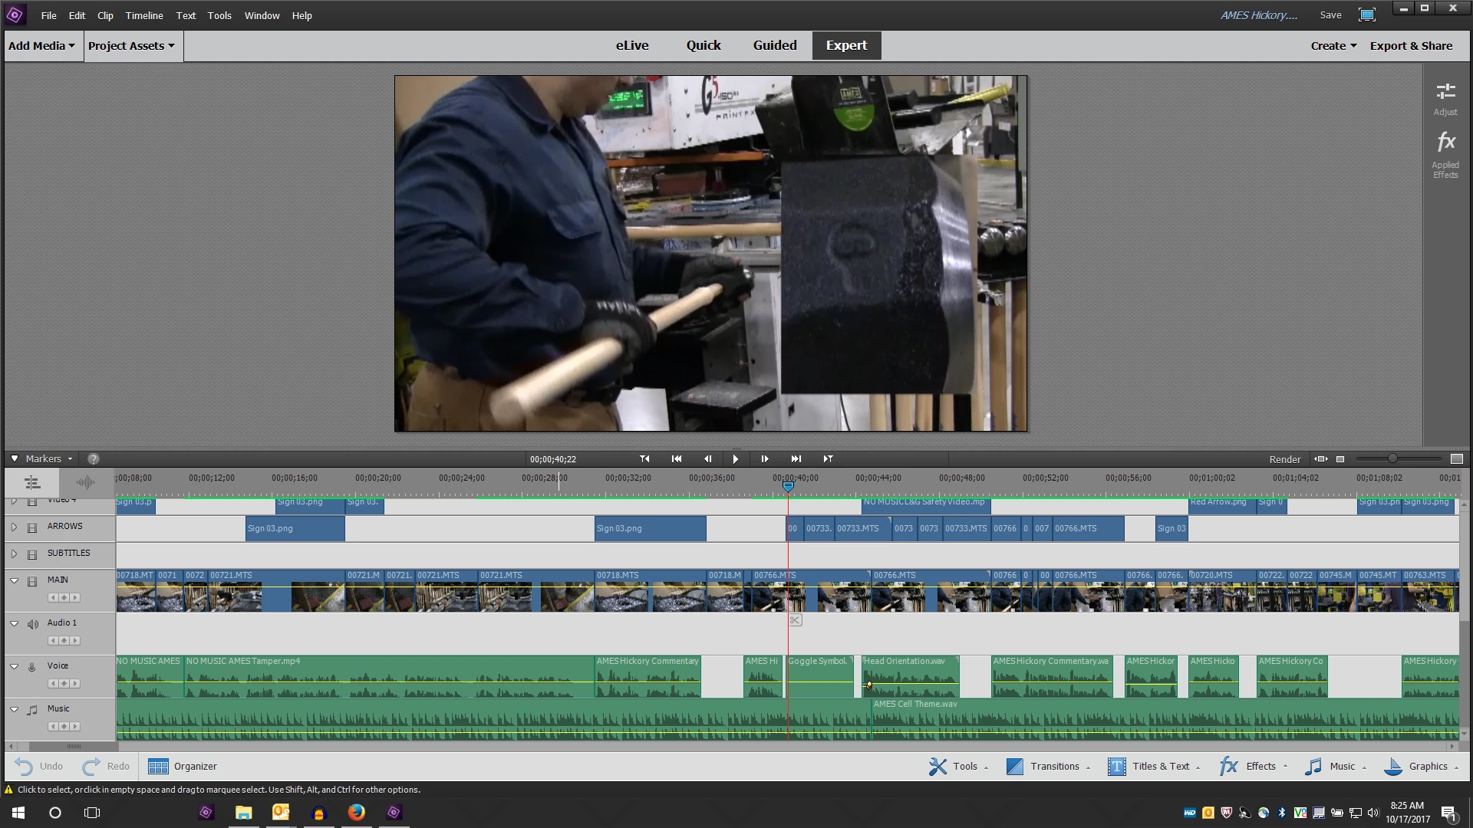Image resolution: width=1473 pixels, height=828 pixels.
Task: Open the Add Media dropdown
Action: click(41, 46)
